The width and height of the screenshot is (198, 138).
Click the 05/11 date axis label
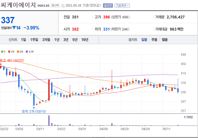click(167, 129)
